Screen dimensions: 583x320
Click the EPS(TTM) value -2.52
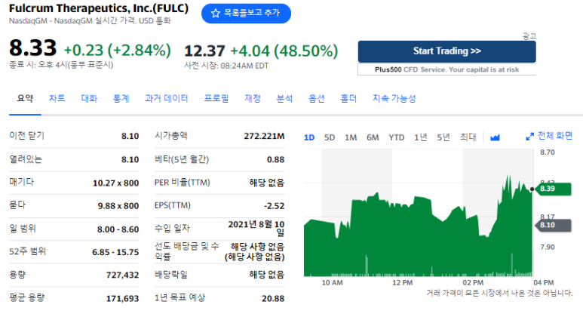275,206
